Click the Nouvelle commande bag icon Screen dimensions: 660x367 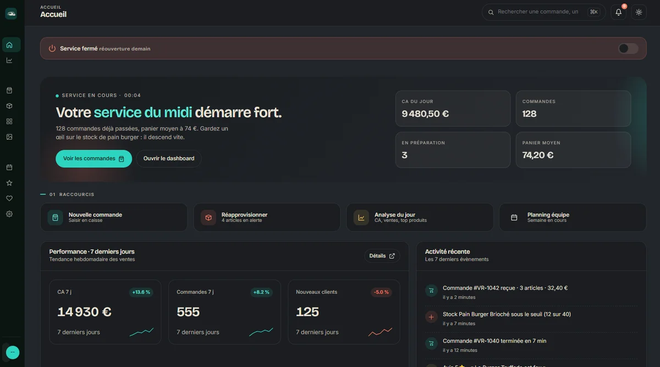[55, 218]
